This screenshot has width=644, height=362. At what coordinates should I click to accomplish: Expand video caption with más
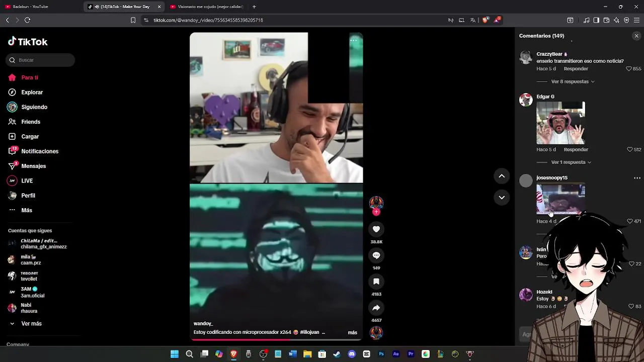pos(352,332)
